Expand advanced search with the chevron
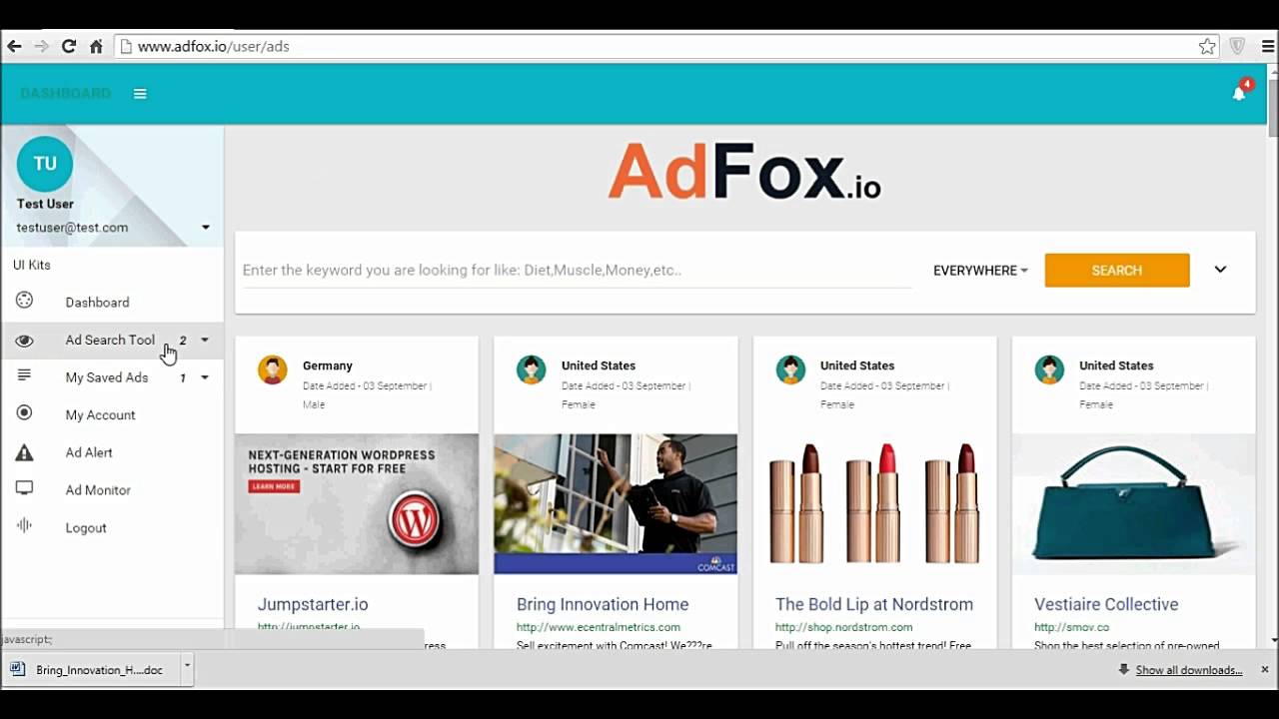1279x719 pixels. pos(1220,270)
